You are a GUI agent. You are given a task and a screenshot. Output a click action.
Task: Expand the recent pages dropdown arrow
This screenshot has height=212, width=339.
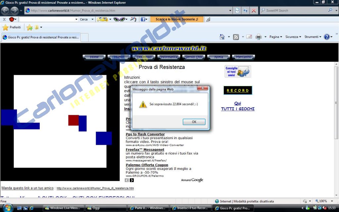point(21,10)
